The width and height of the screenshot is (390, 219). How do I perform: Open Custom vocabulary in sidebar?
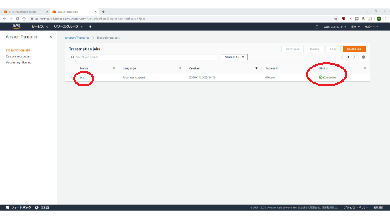(x=18, y=56)
